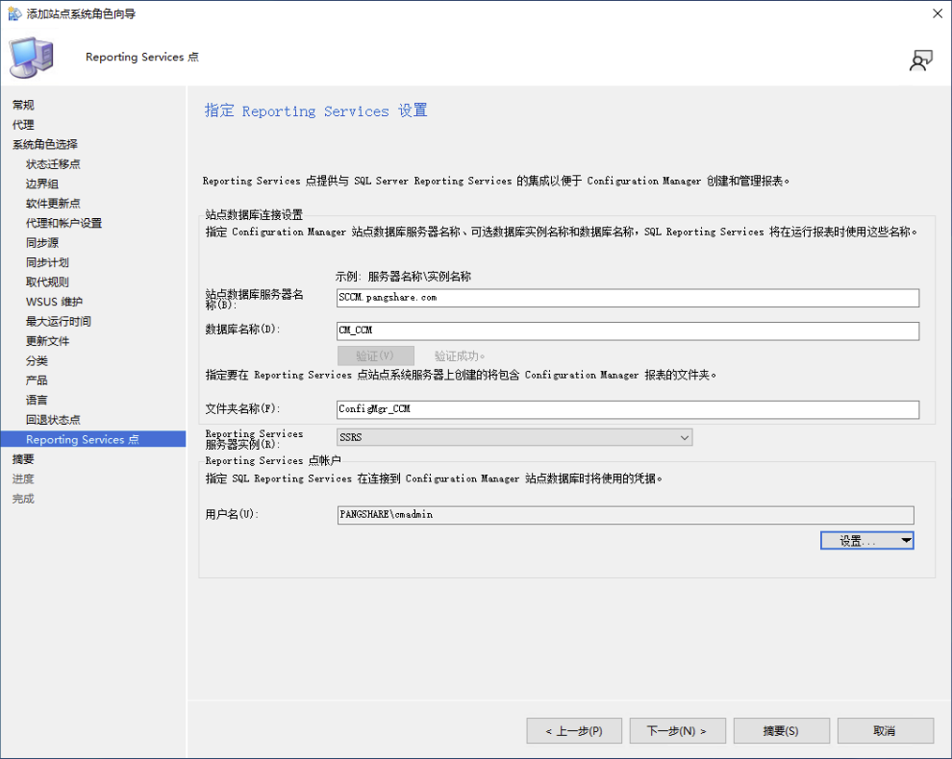Click the computer icon in the header
The width and height of the screenshot is (952, 759).
(x=32, y=58)
